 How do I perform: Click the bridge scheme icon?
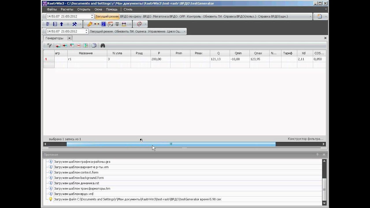click(x=124, y=24)
